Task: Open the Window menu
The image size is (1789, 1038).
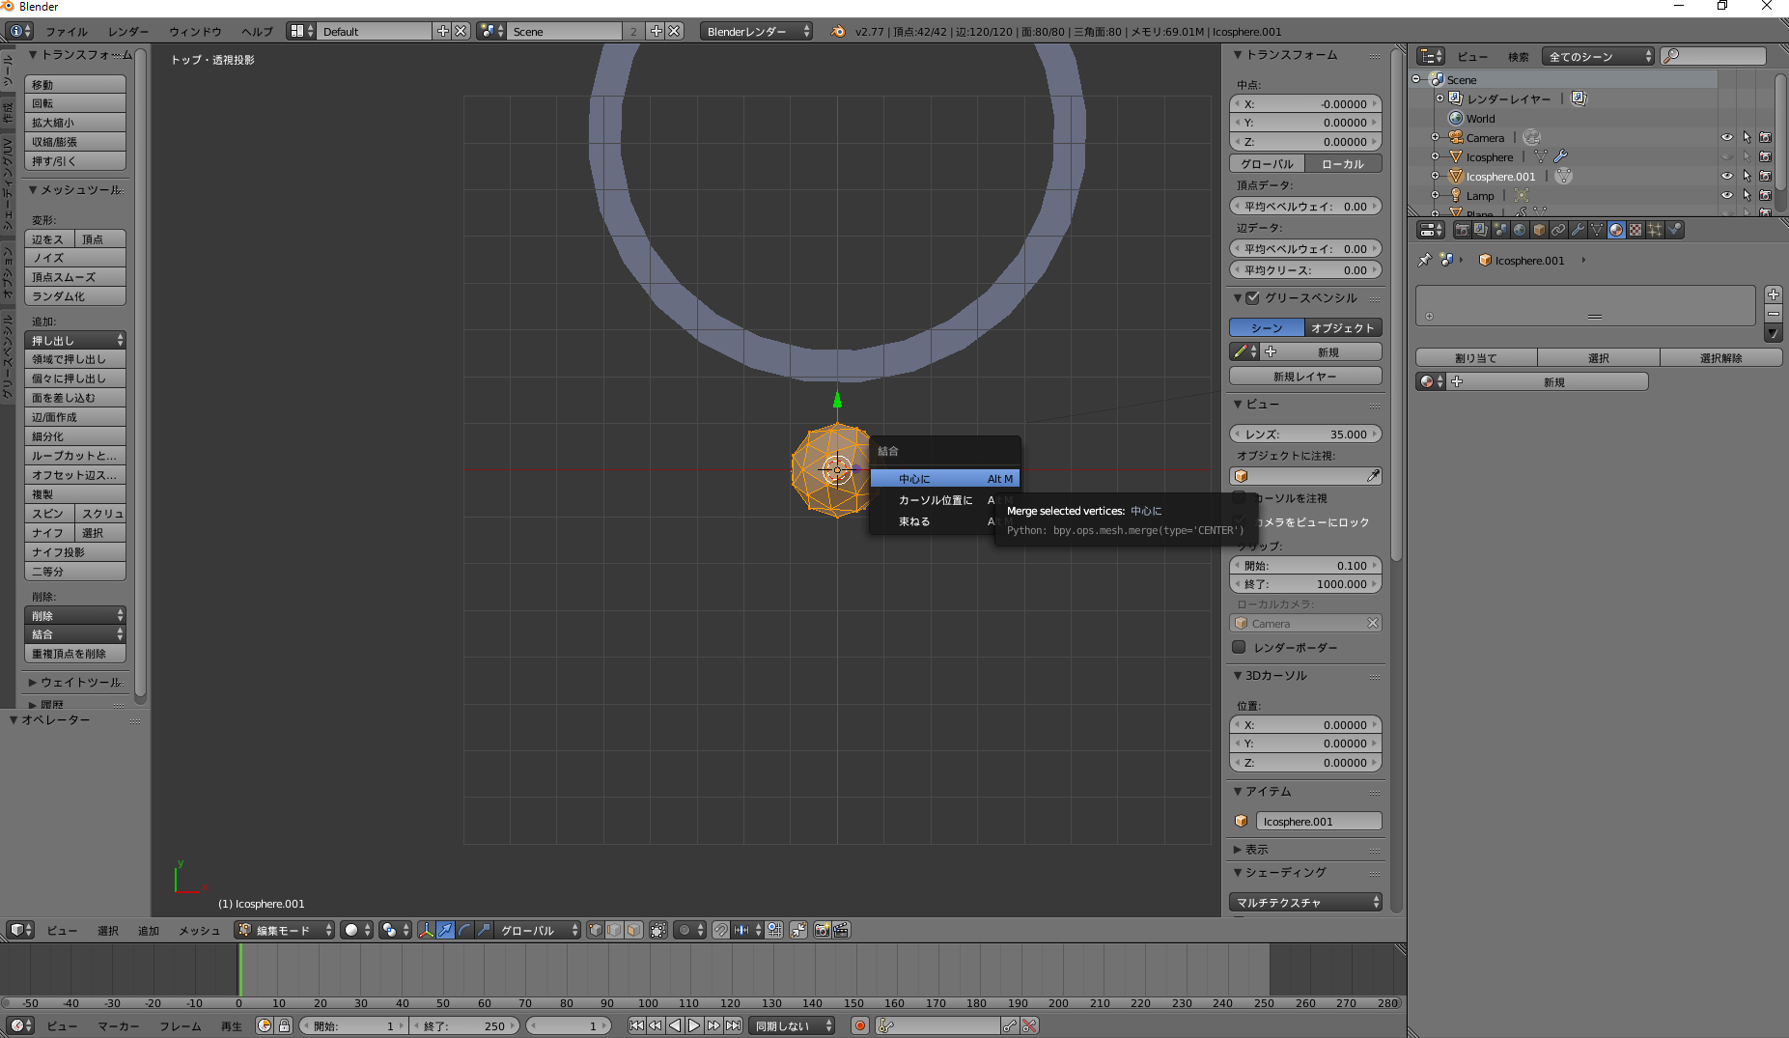Action: pyautogui.click(x=195, y=31)
